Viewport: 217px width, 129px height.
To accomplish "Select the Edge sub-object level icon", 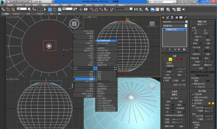I will coord(170,59).
